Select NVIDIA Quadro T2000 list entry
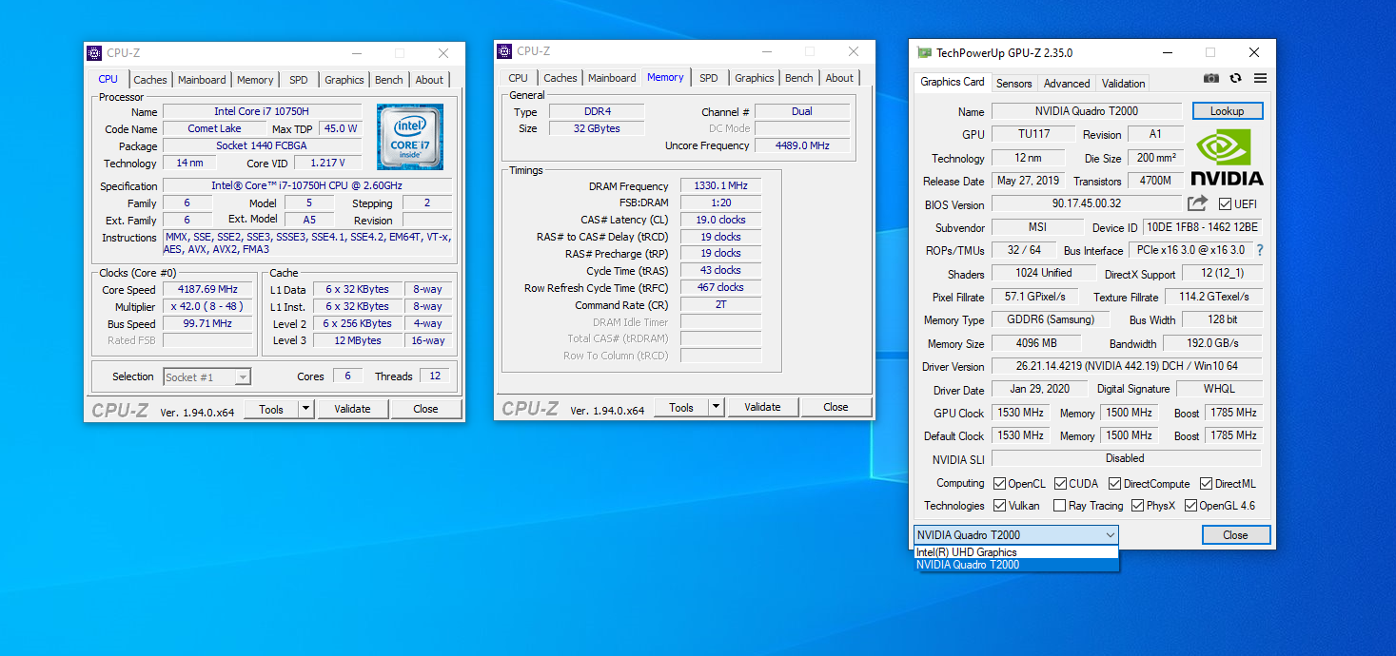This screenshot has width=1396, height=656. tap(1017, 565)
